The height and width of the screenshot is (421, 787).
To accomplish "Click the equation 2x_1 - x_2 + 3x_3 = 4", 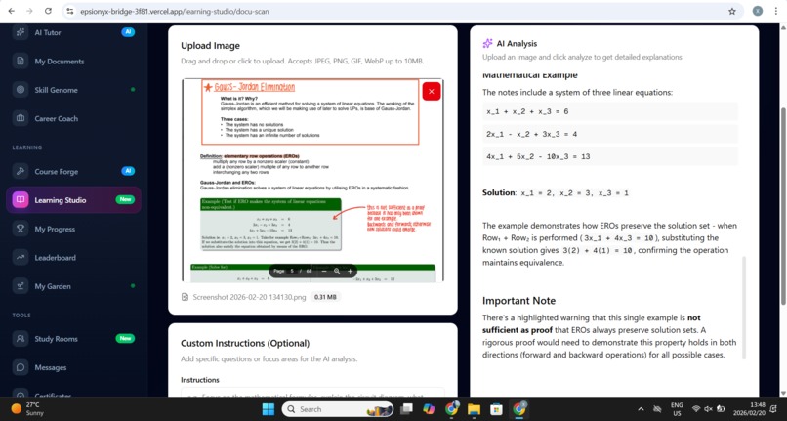I will pyautogui.click(x=531, y=134).
